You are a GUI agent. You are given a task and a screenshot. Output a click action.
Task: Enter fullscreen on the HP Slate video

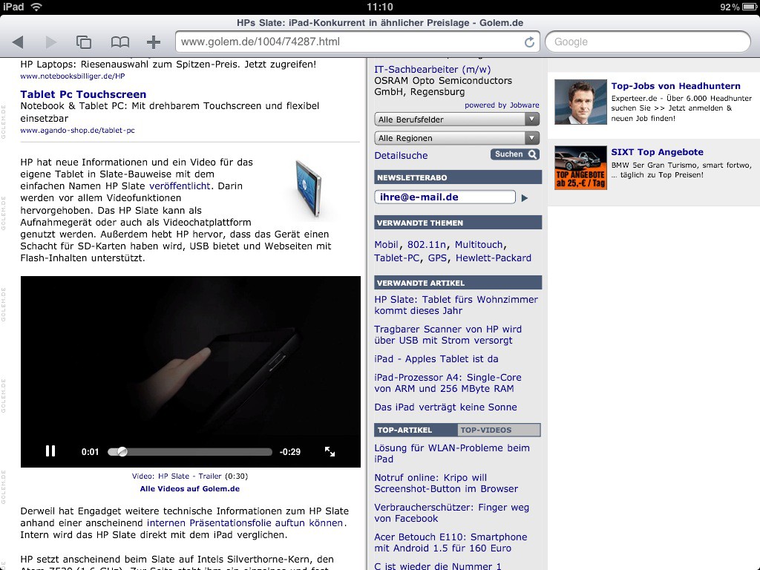329,451
